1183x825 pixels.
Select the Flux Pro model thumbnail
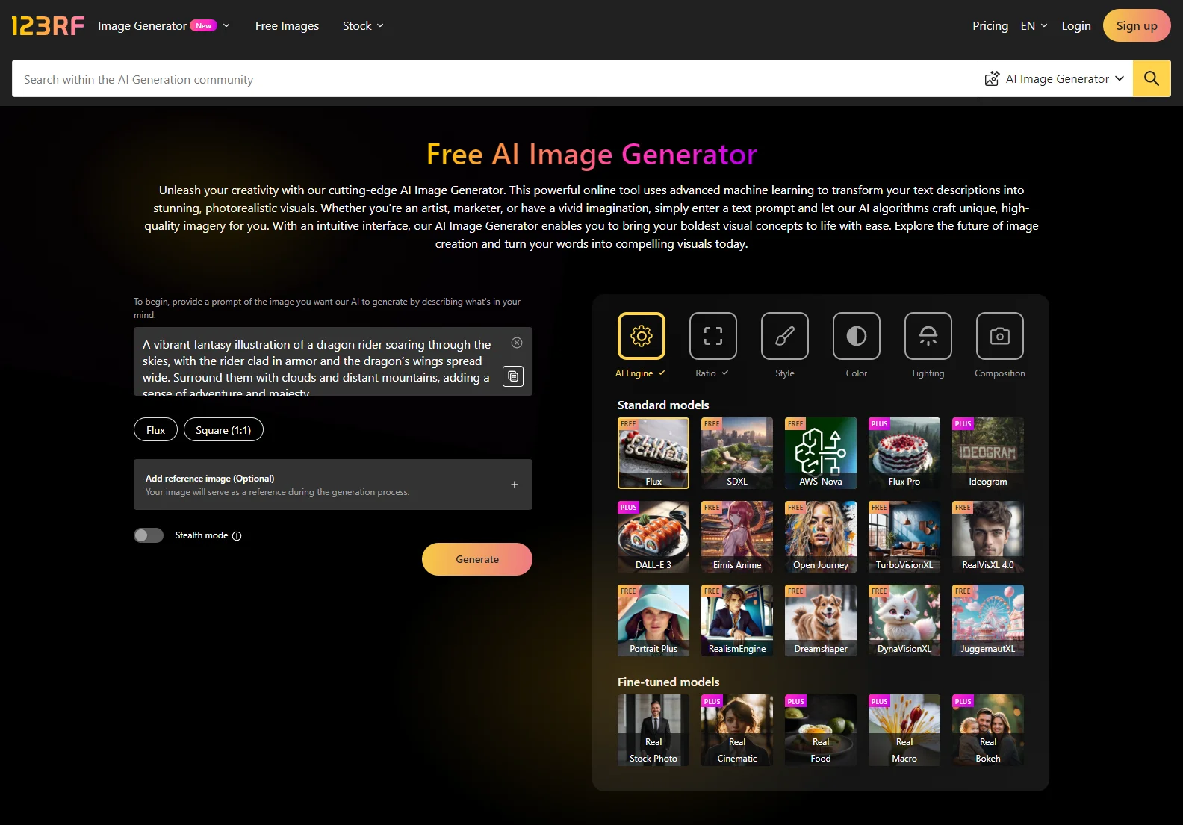click(x=904, y=453)
